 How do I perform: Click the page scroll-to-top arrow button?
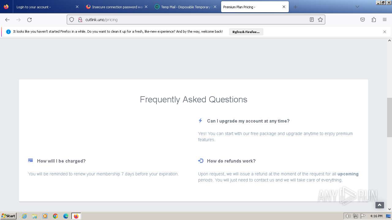[380, 205]
